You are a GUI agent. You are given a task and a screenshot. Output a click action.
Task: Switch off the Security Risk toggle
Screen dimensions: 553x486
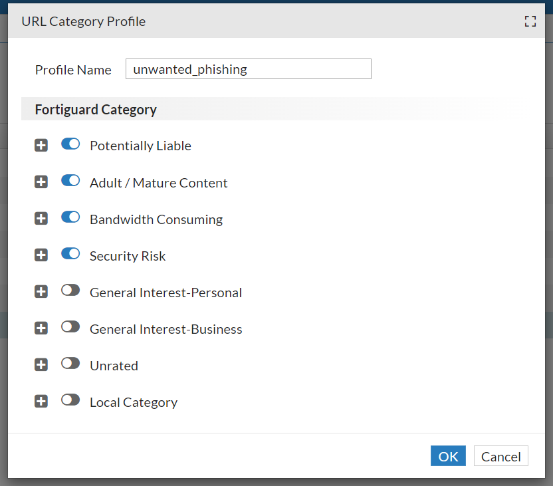70,254
